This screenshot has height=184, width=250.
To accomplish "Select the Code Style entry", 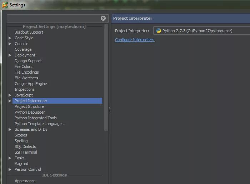I will 24,38.
